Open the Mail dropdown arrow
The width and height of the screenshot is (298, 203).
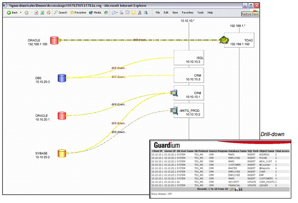(x=117, y=12)
